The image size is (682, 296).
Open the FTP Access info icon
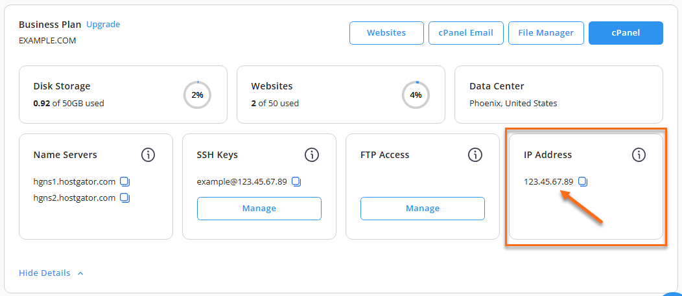coord(475,155)
